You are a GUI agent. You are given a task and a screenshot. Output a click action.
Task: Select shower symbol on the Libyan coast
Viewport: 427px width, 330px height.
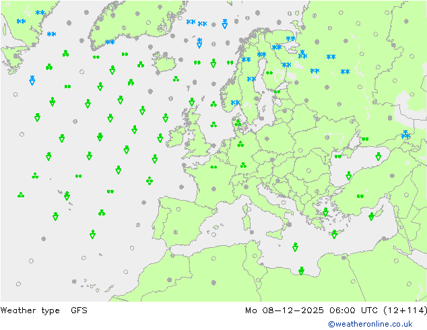click(x=301, y=271)
